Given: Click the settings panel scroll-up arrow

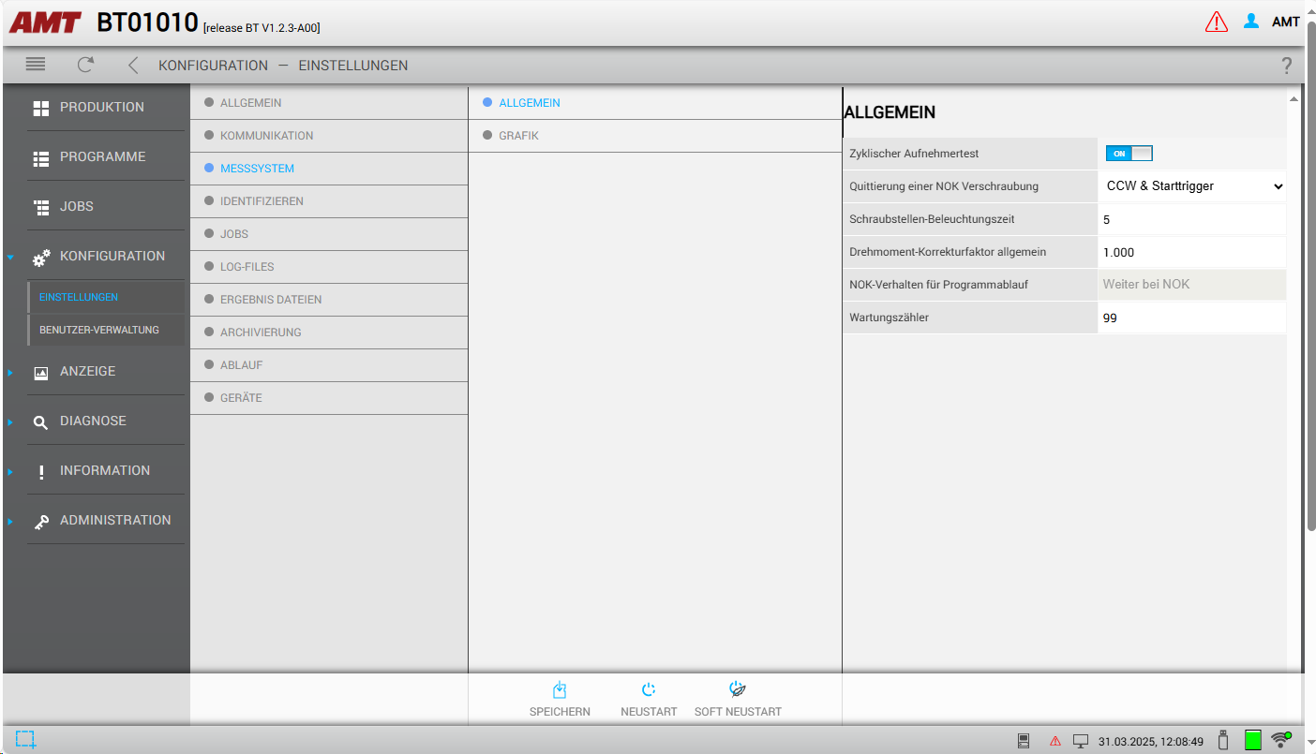Looking at the screenshot, I should coord(1294,98).
